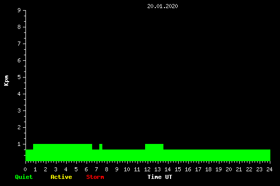Click the 3 value on Kp axis
This screenshot has width=280, height=186.
tap(19, 110)
